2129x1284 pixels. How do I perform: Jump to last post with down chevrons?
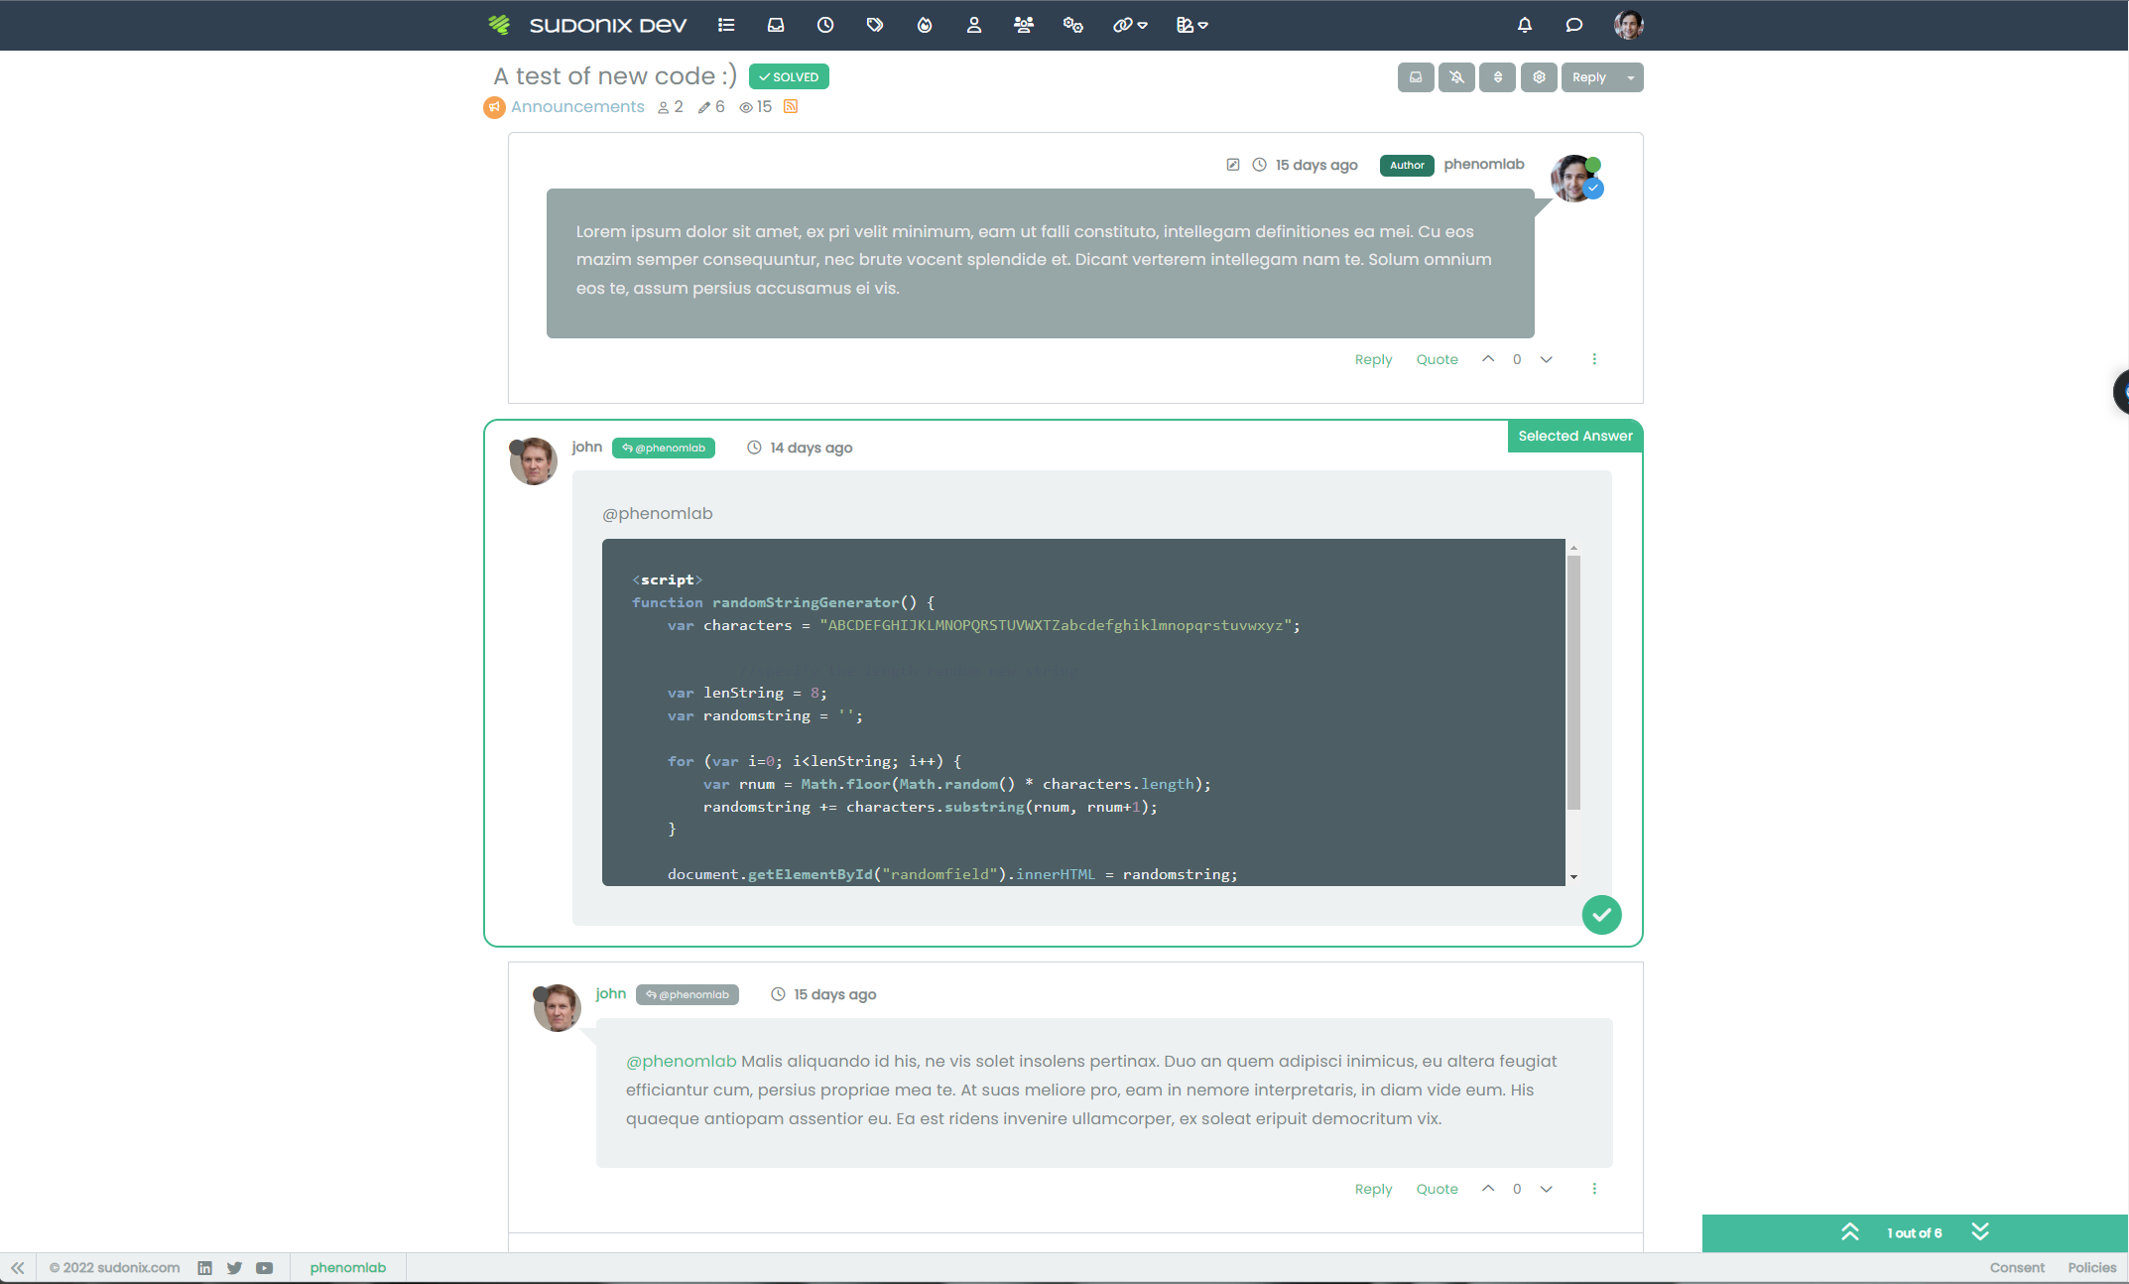(x=1979, y=1231)
